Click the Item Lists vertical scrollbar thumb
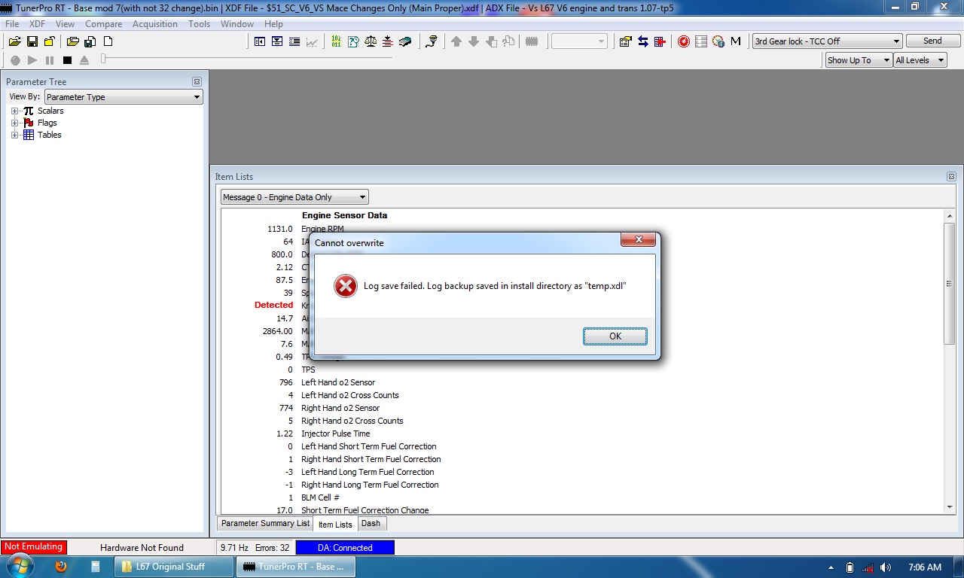Screen dimensions: 964x578 click(x=949, y=284)
